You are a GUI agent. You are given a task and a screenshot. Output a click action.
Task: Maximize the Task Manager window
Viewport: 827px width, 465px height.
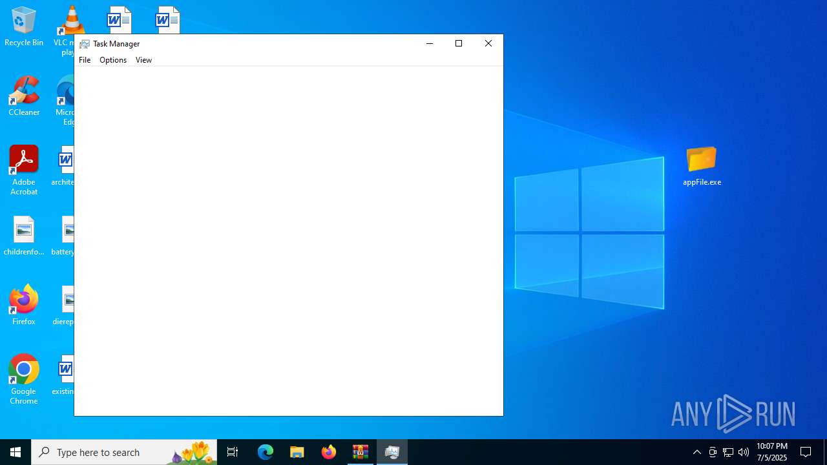[x=459, y=43]
